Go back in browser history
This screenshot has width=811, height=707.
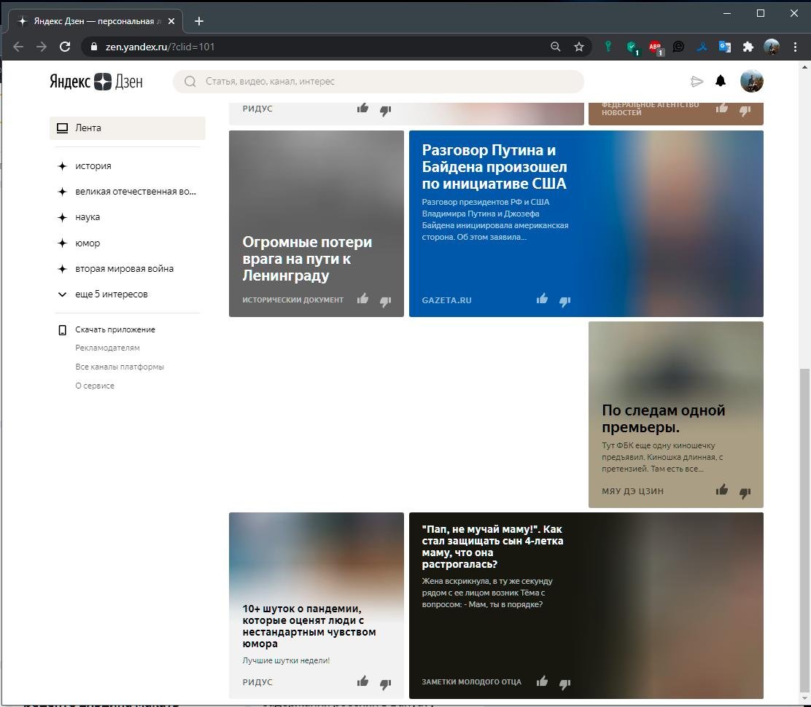(18, 47)
